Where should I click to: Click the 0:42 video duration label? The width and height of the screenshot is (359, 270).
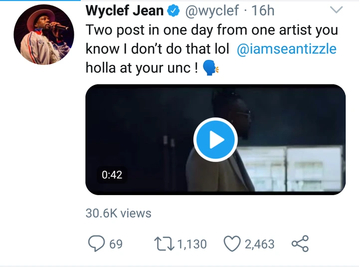[112, 175]
